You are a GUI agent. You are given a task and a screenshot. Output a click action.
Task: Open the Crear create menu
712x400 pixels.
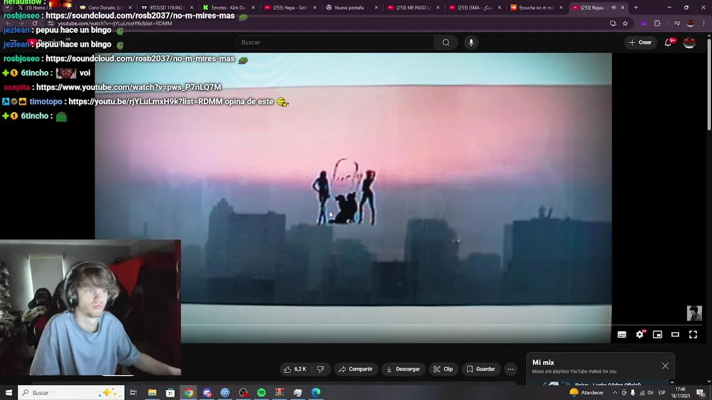[x=640, y=42]
